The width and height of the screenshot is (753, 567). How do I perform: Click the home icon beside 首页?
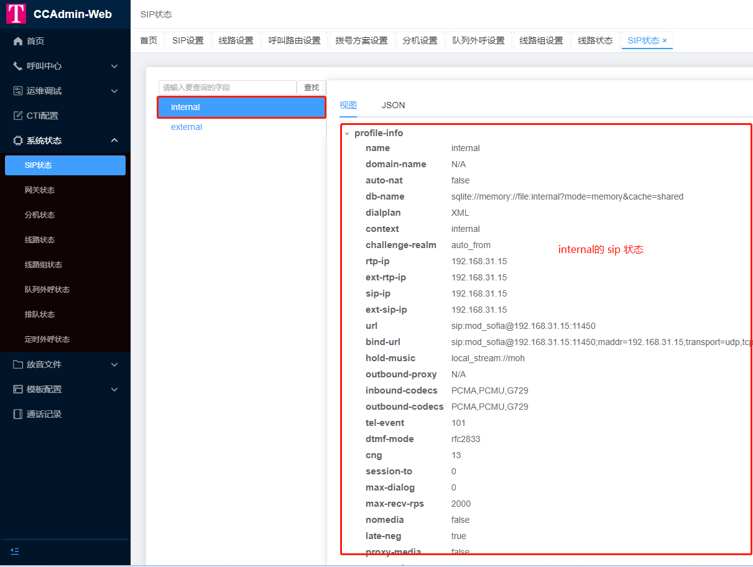click(18, 41)
